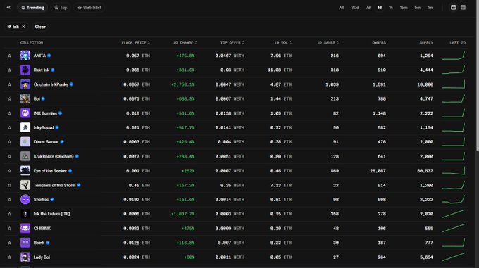479x268 pixels.
Task: Switch to the Trending tab
Action: pyautogui.click(x=32, y=7)
